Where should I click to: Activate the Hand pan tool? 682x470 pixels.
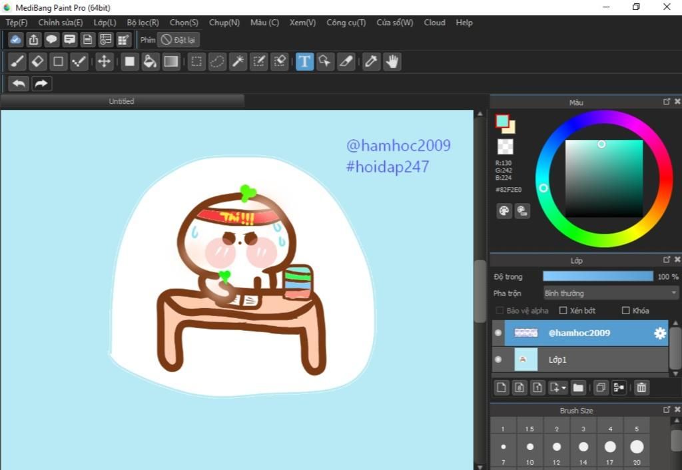(x=392, y=62)
